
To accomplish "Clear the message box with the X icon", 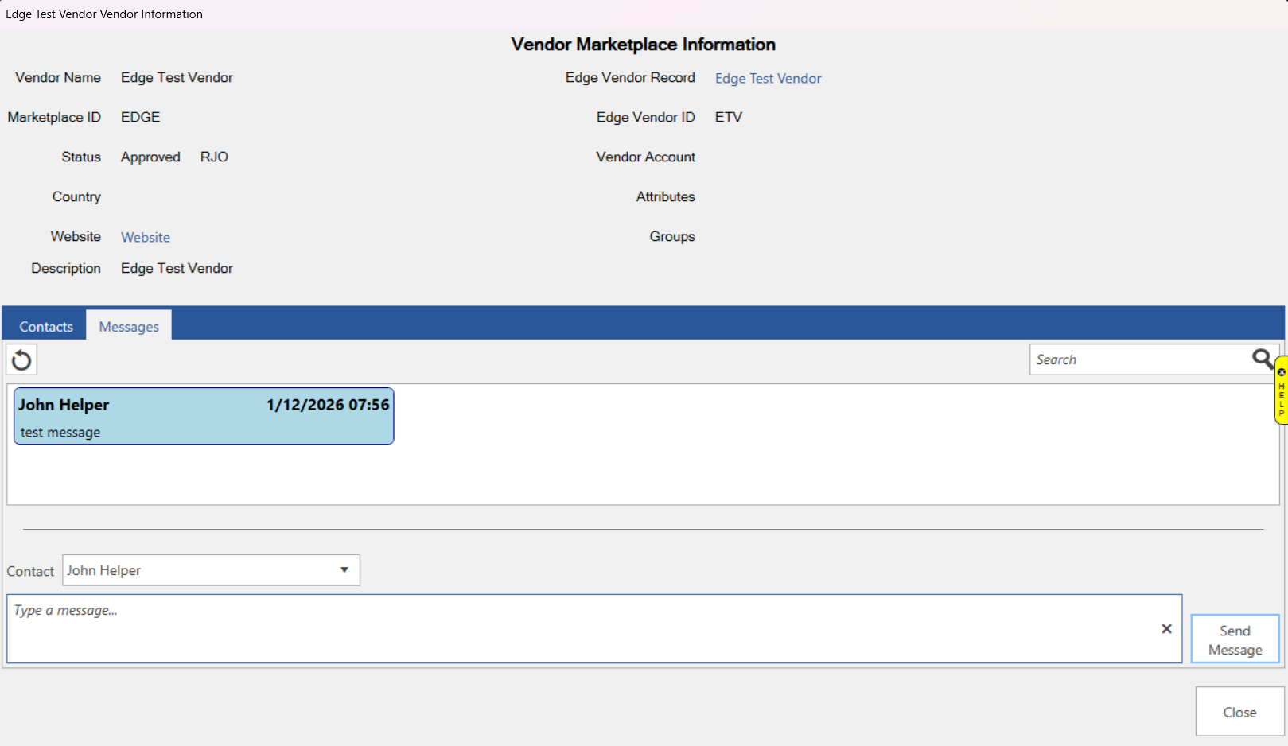I will point(1166,629).
